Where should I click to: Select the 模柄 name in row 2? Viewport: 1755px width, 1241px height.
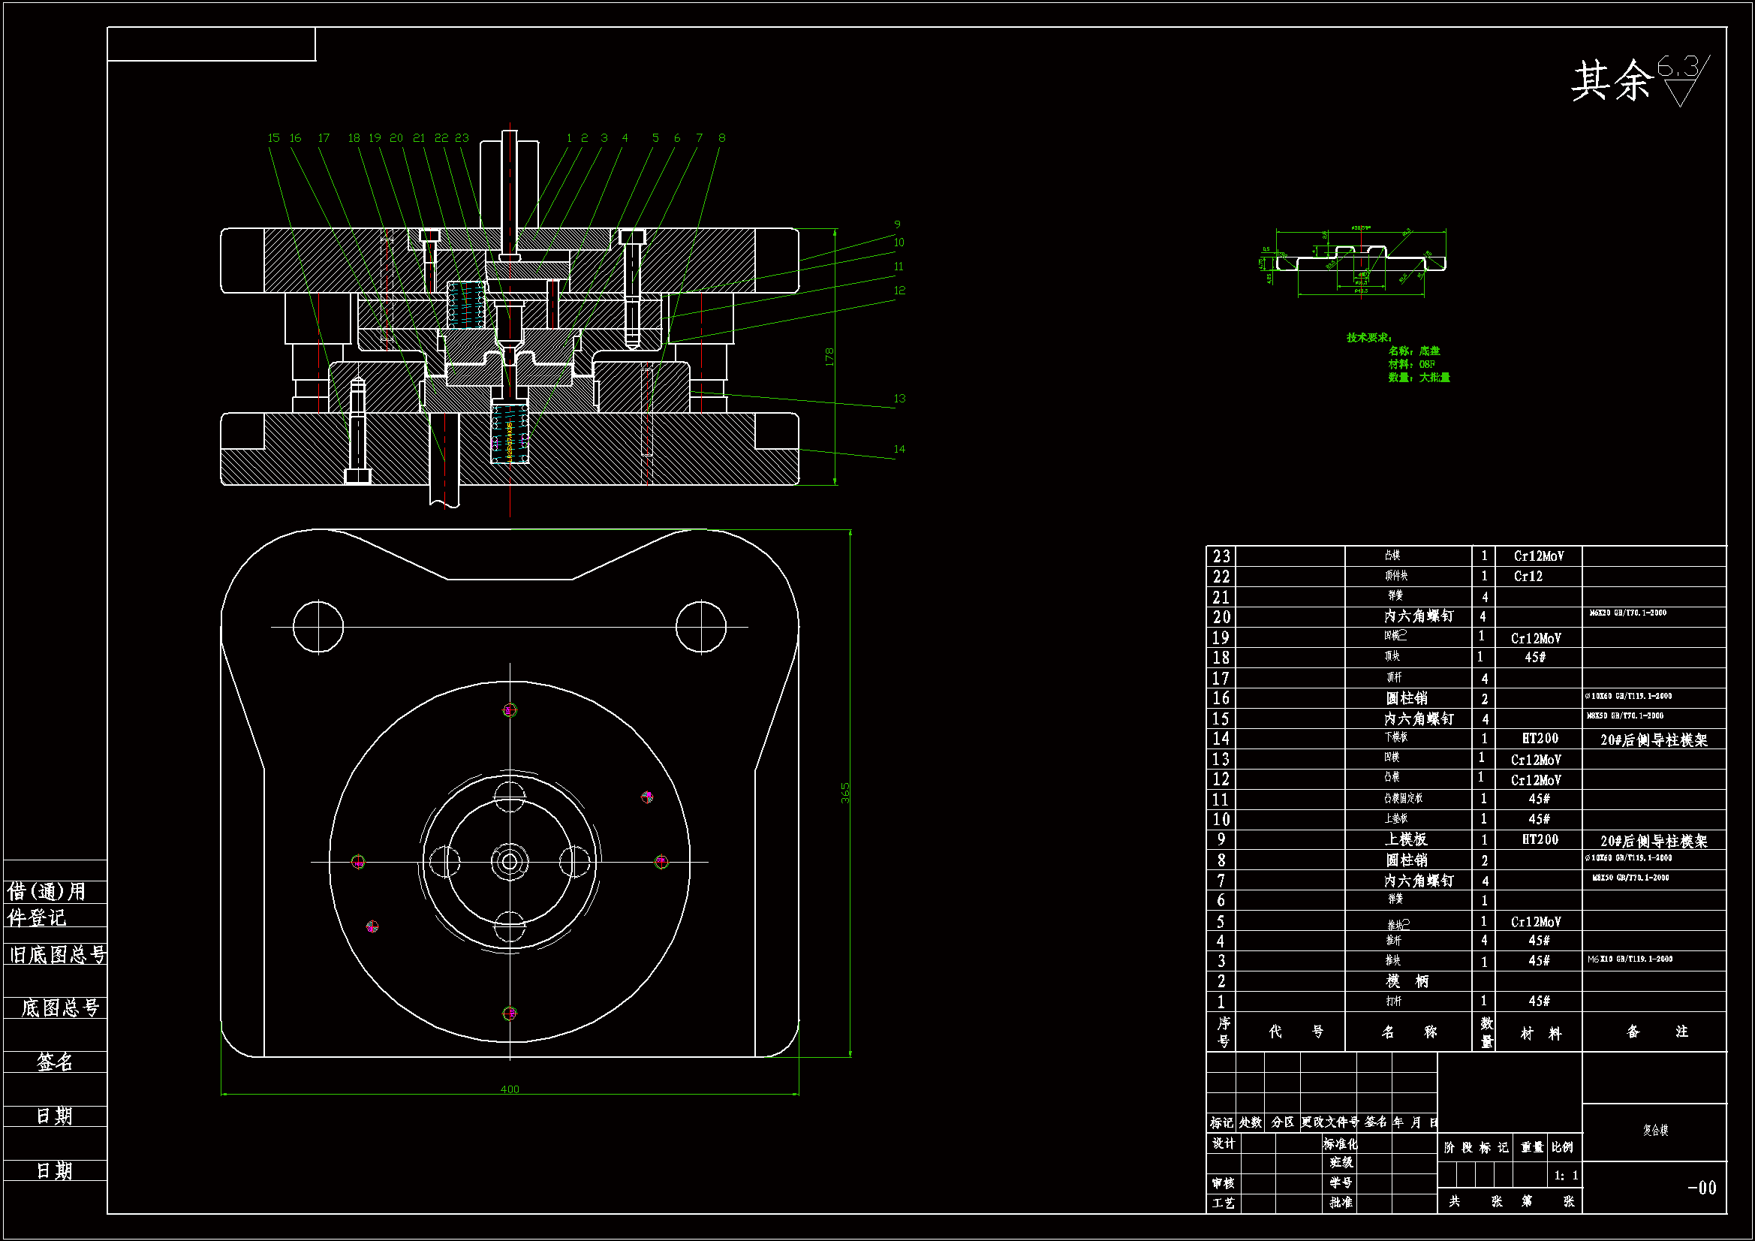[x=1407, y=981]
